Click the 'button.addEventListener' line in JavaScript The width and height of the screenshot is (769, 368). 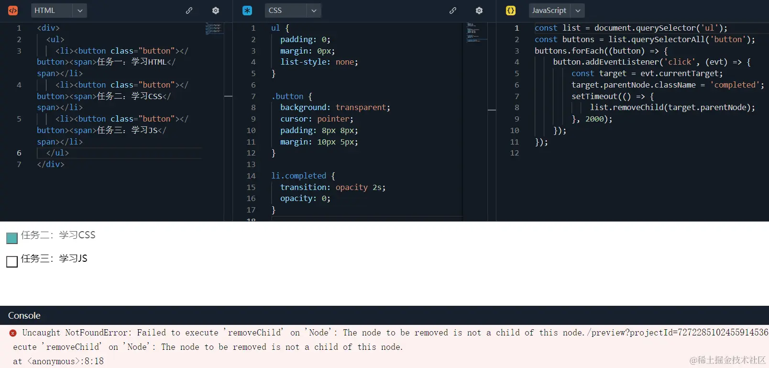(x=652, y=62)
